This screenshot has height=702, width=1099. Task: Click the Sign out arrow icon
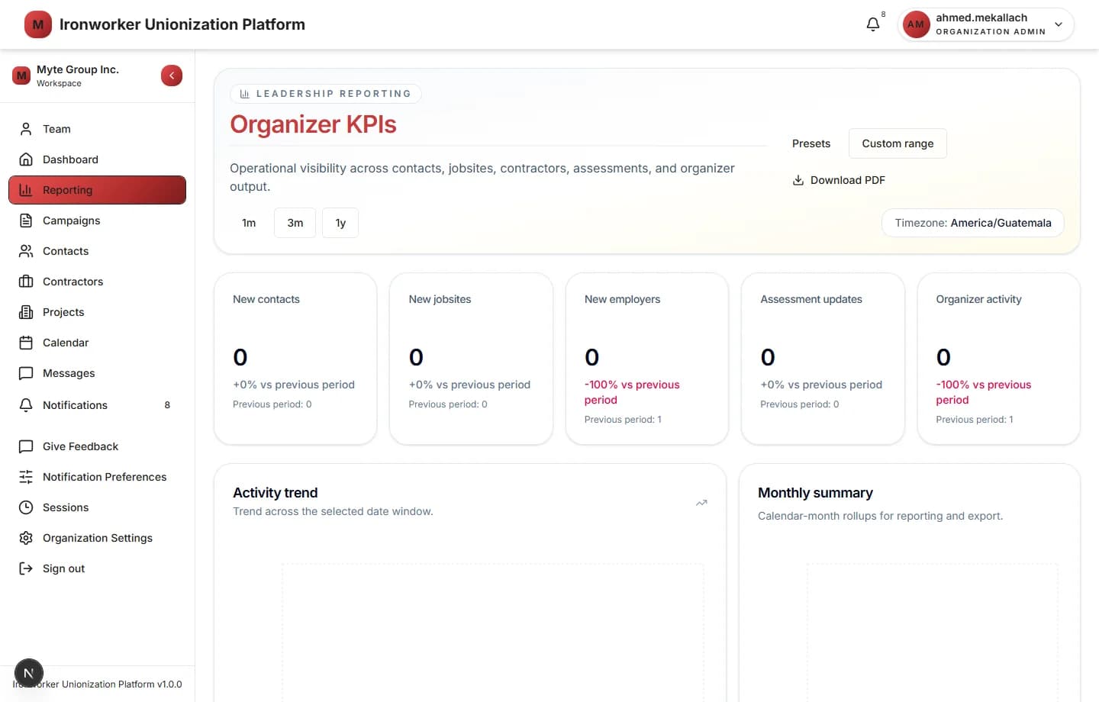coord(26,568)
